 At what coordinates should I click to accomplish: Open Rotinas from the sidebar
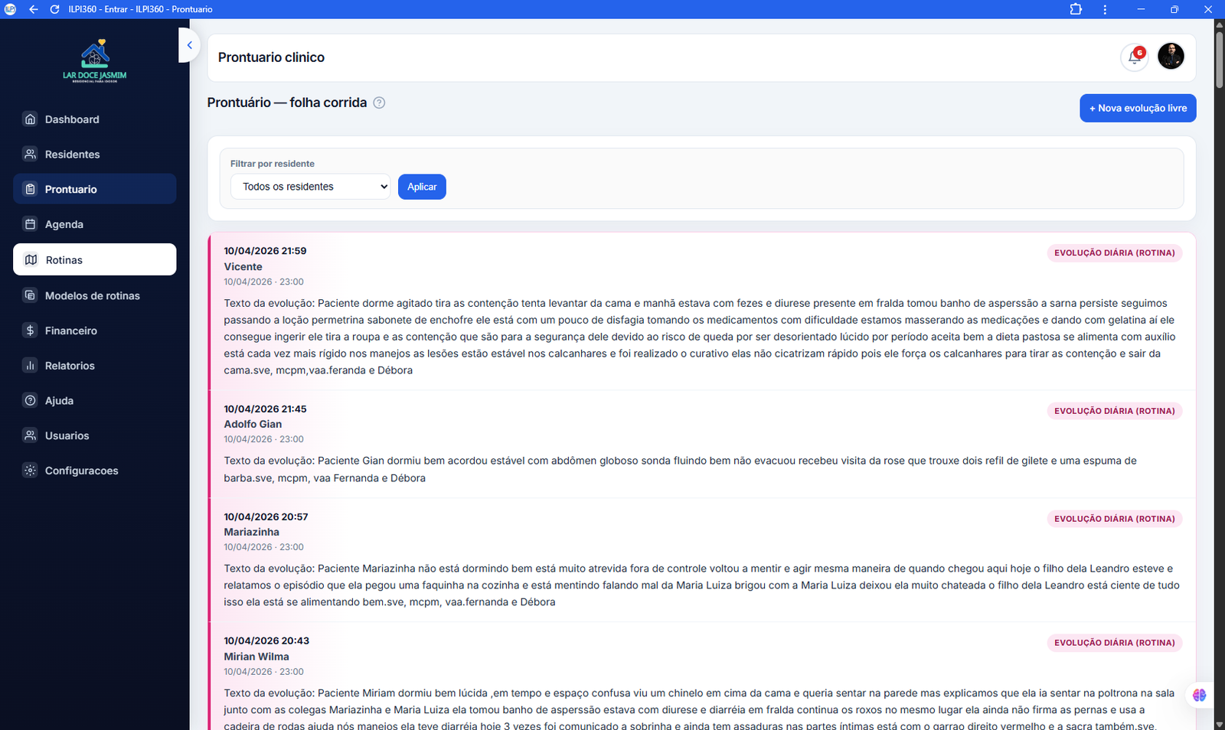click(x=95, y=259)
